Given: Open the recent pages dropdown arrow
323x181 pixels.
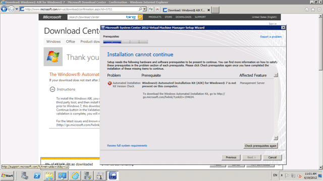Looking at the screenshot, I should tap(17, 9).
